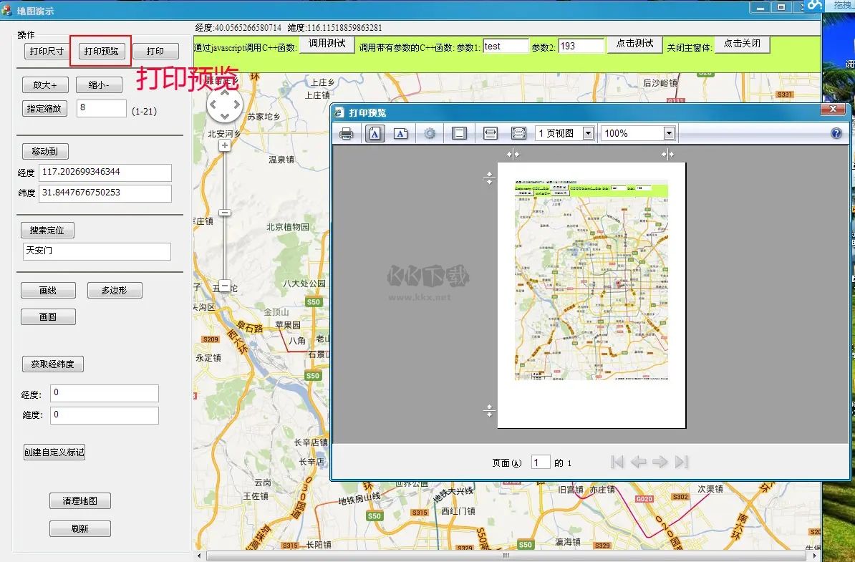Click the help question mark icon
Viewport: 855px width, 562px height.
(x=835, y=133)
